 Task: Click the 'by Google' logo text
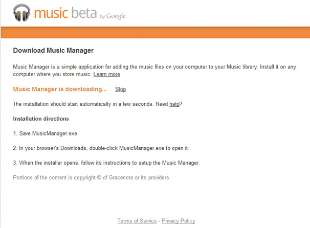[x=113, y=16]
